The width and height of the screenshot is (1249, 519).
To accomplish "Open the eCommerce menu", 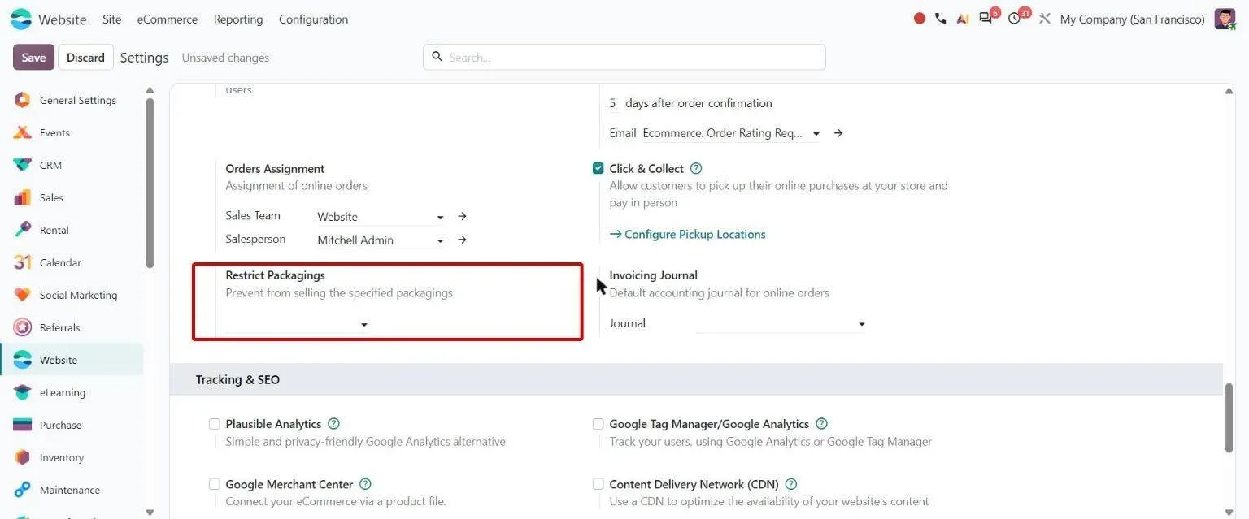I will (168, 19).
